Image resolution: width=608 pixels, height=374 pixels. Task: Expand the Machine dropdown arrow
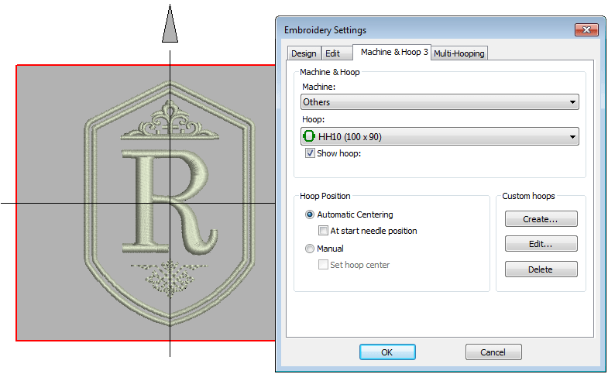click(x=572, y=102)
